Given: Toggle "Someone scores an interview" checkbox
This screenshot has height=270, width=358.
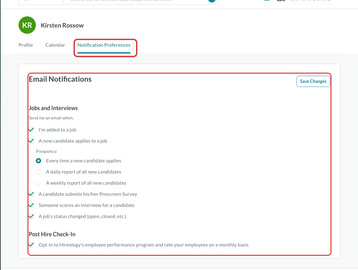Looking at the screenshot, I should pos(32,205).
